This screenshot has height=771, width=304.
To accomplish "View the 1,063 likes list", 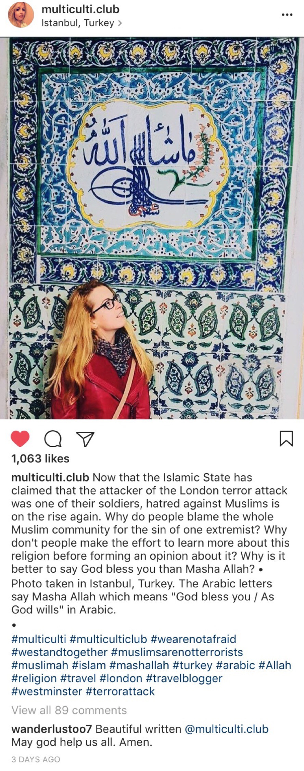I will pos(40,458).
